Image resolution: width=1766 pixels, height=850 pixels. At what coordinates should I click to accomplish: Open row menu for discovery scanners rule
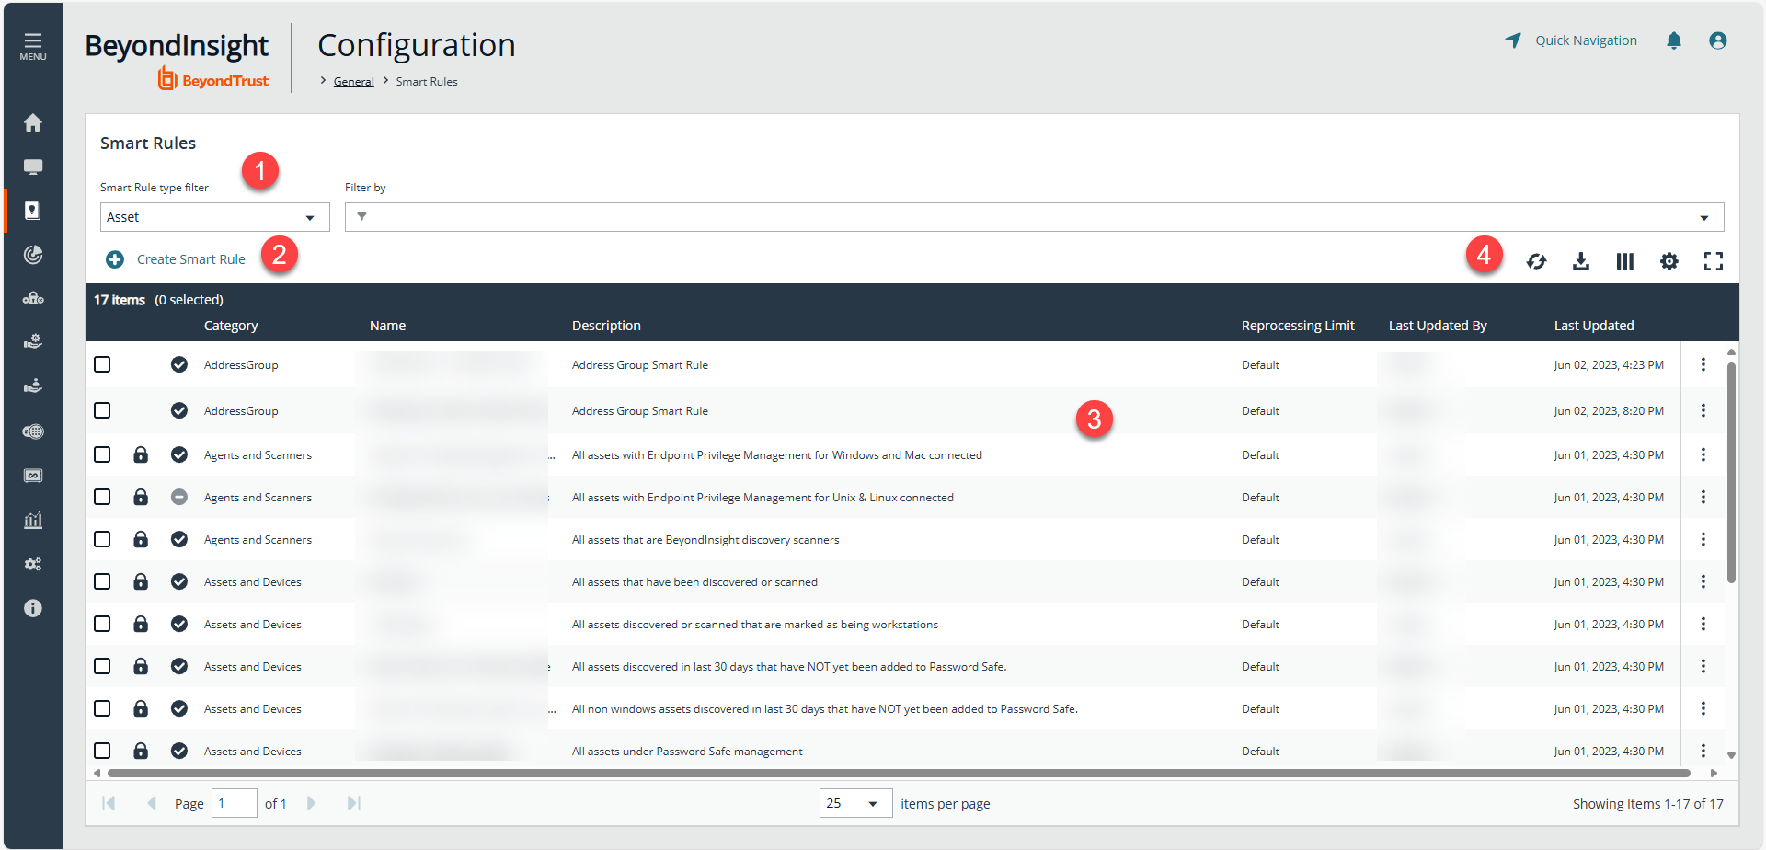point(1703,539)
